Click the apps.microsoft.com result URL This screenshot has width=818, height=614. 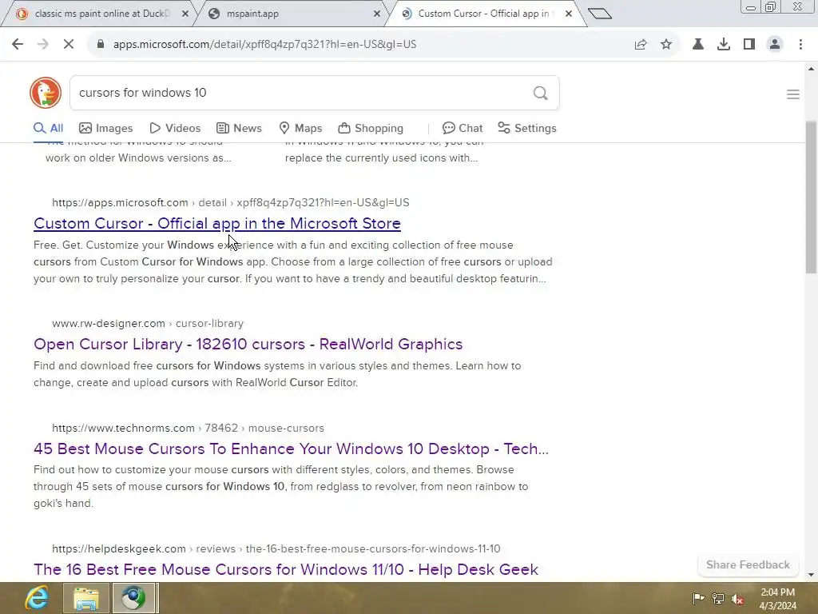231,202
